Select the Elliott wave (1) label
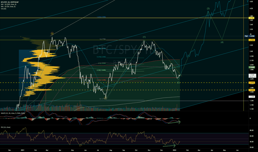 point(144,37)
